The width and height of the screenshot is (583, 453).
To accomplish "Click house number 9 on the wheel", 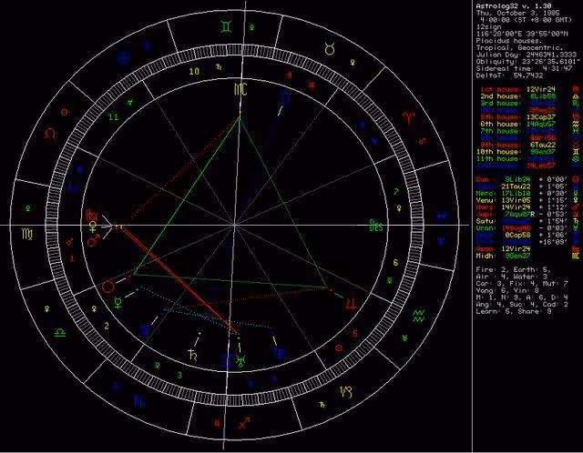I will click(289, 75).
